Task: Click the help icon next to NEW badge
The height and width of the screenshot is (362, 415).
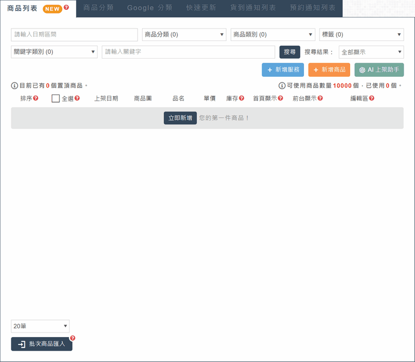Action: point(66,6)
